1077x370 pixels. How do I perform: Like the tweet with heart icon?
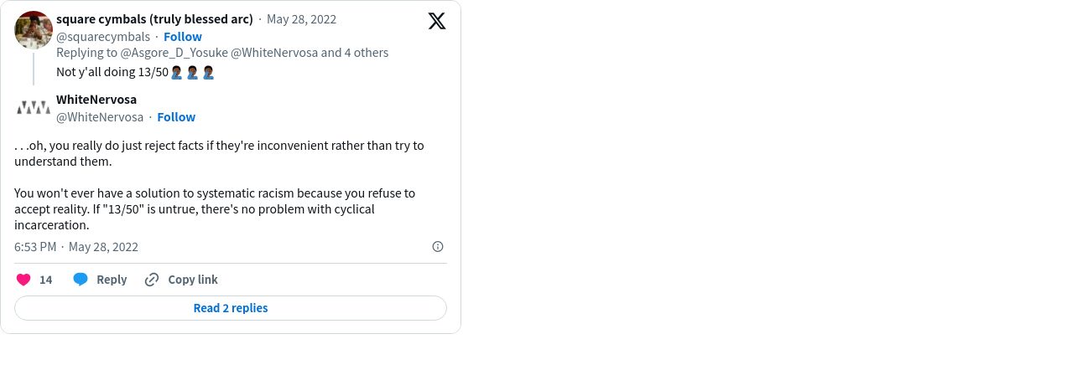click(23, 280)
